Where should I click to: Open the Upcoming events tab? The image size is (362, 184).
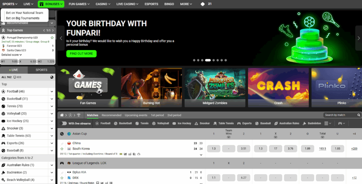[136, 115]
